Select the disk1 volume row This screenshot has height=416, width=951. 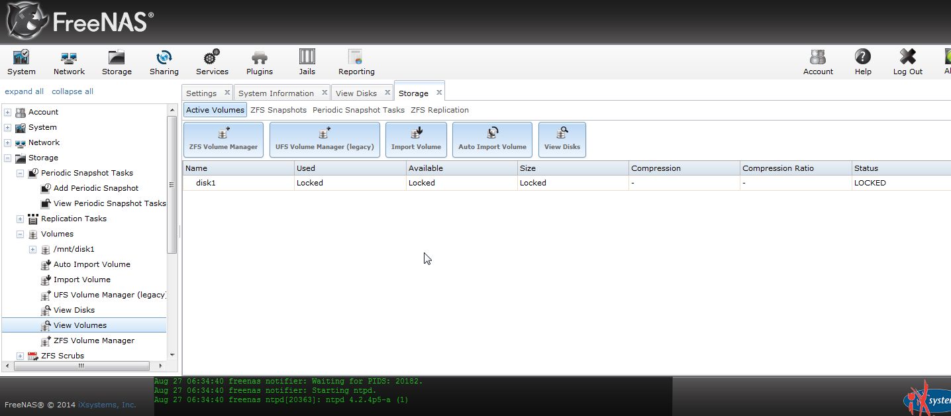(567, 183)
